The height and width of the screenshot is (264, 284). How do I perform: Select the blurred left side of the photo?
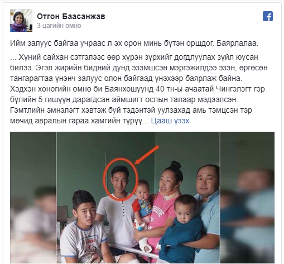tap(33, 198)
